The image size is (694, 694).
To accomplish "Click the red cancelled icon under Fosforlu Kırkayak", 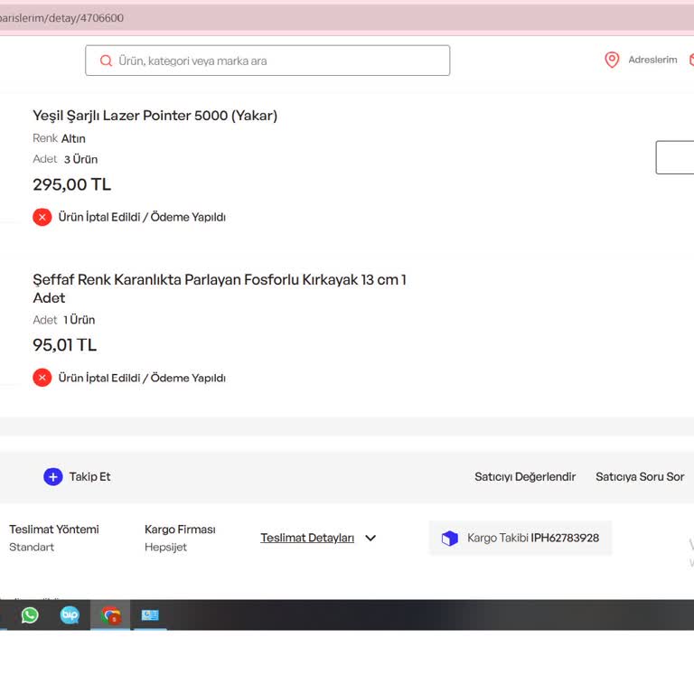I will click(42, 378).
